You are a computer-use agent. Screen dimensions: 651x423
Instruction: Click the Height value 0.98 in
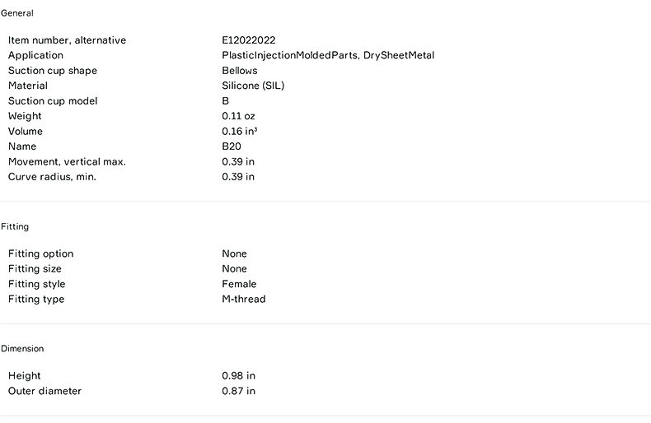point(238,376)
